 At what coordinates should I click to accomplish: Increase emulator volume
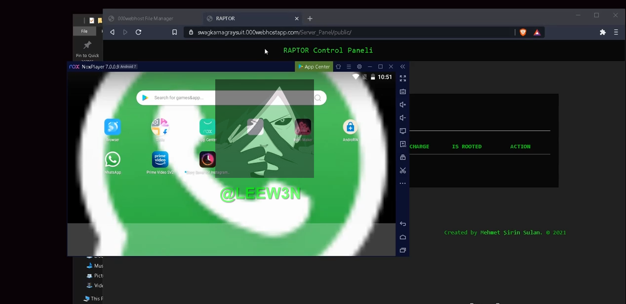click(x=403, y=104)
